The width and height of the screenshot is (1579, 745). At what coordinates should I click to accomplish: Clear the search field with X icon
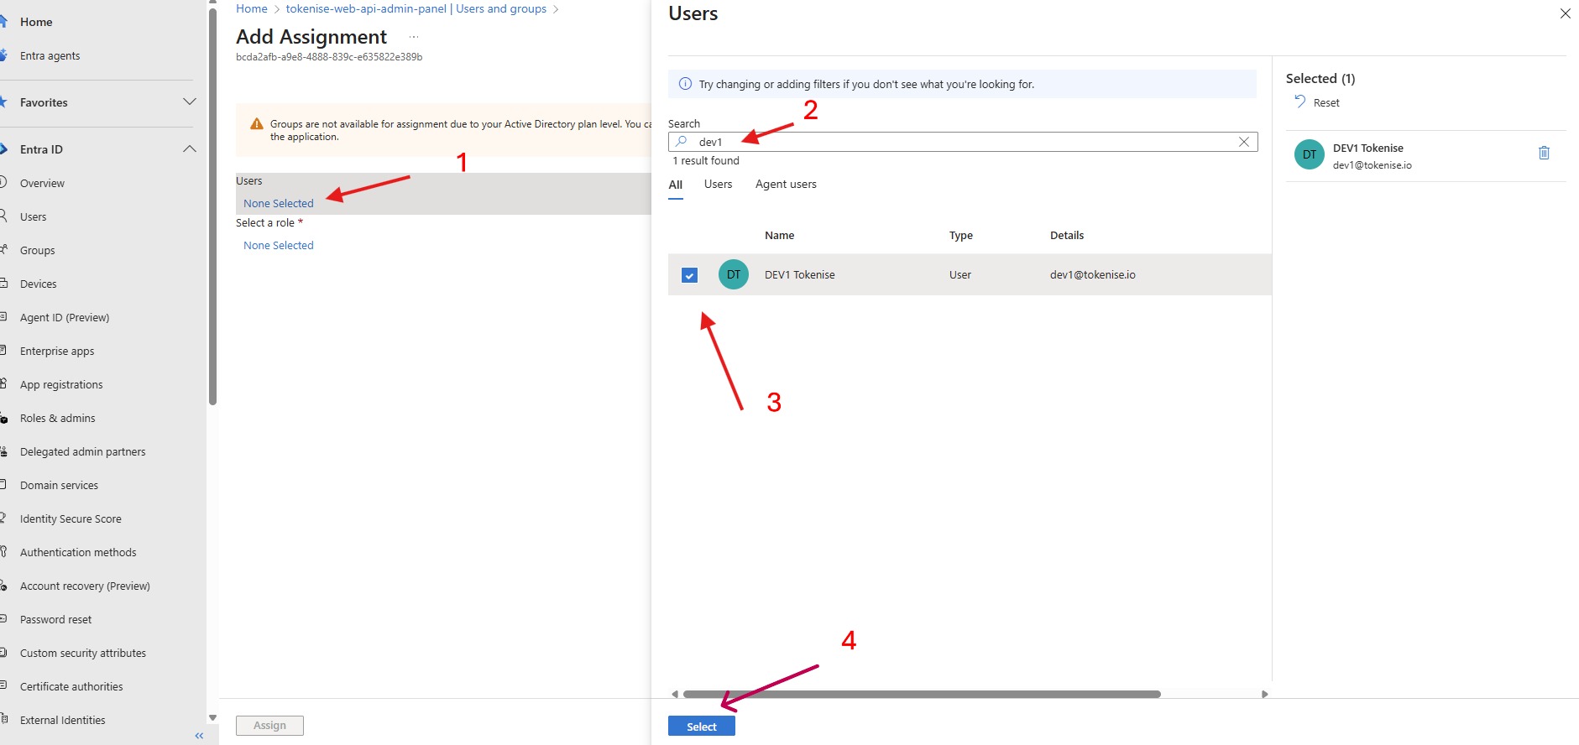pos(1244,142)
